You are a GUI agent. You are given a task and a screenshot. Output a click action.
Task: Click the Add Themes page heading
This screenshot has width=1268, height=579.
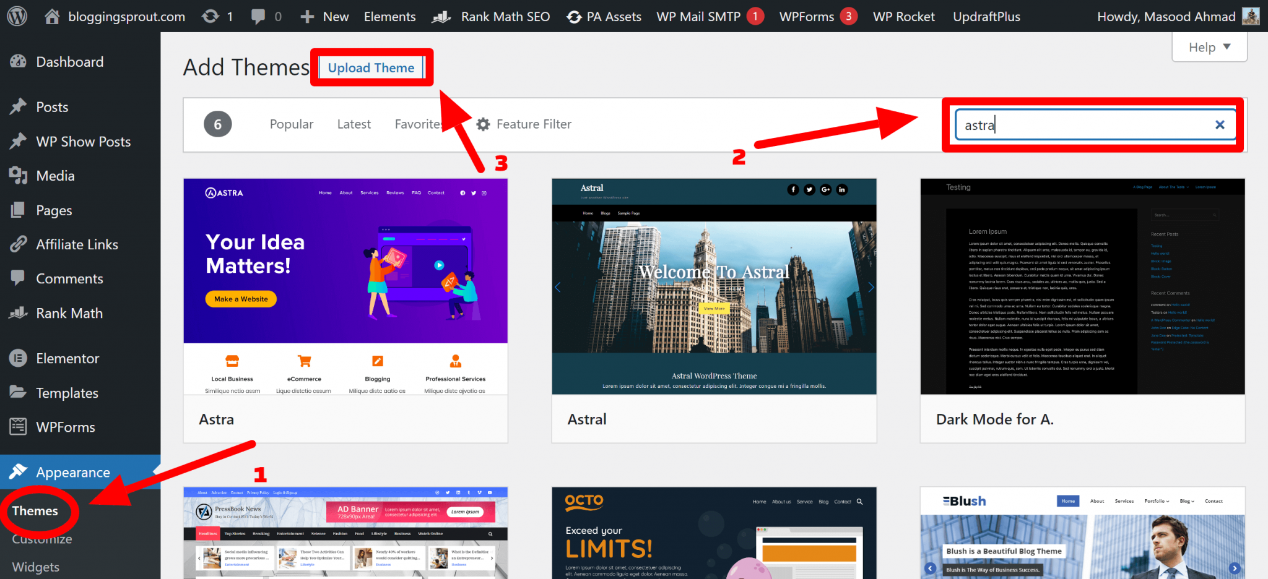246,67
